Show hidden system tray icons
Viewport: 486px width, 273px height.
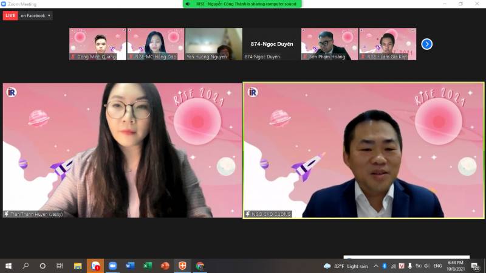pyautogui.click(x=375, y=266)
